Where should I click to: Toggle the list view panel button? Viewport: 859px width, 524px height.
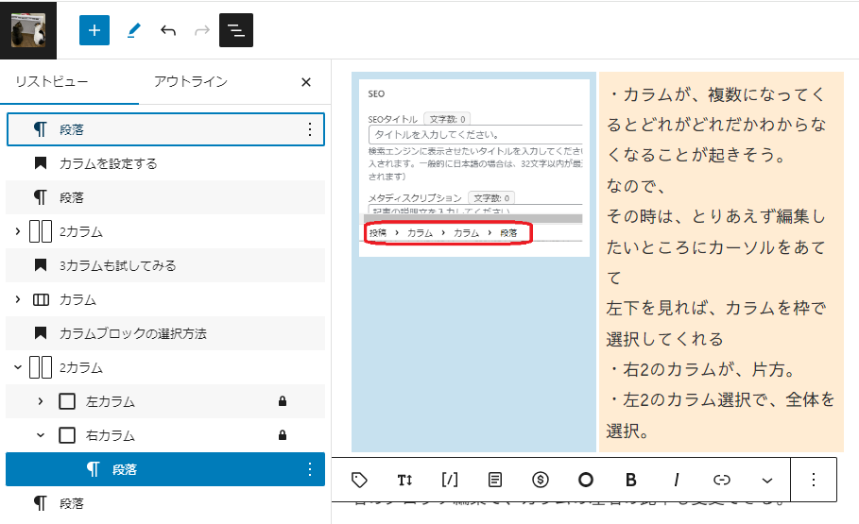[x=236, y=30]
